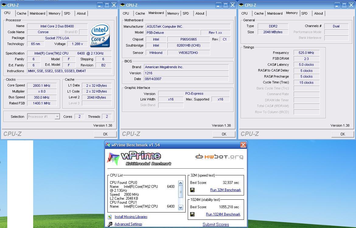This screenshot has height=228, width=356.
Task: Switch to Cache tab in Memory CPU-Z window
Action: point(259,13)
